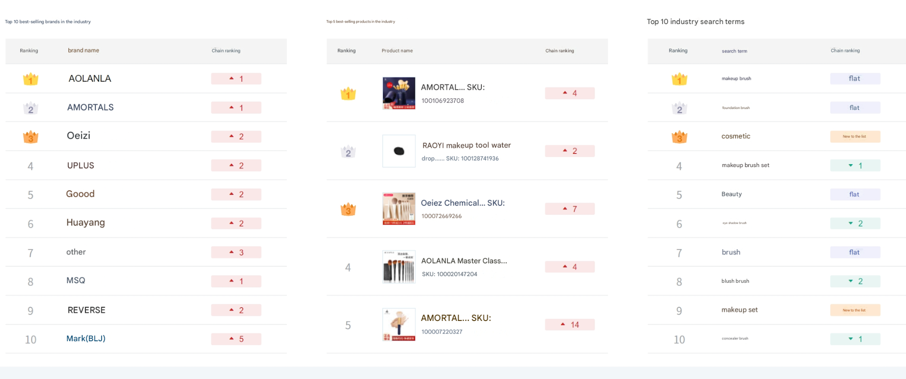The height and width of the screenshot is (379, 906).
Task: Click the down 1 badge for makeup brush set
Action: [855, 166]
